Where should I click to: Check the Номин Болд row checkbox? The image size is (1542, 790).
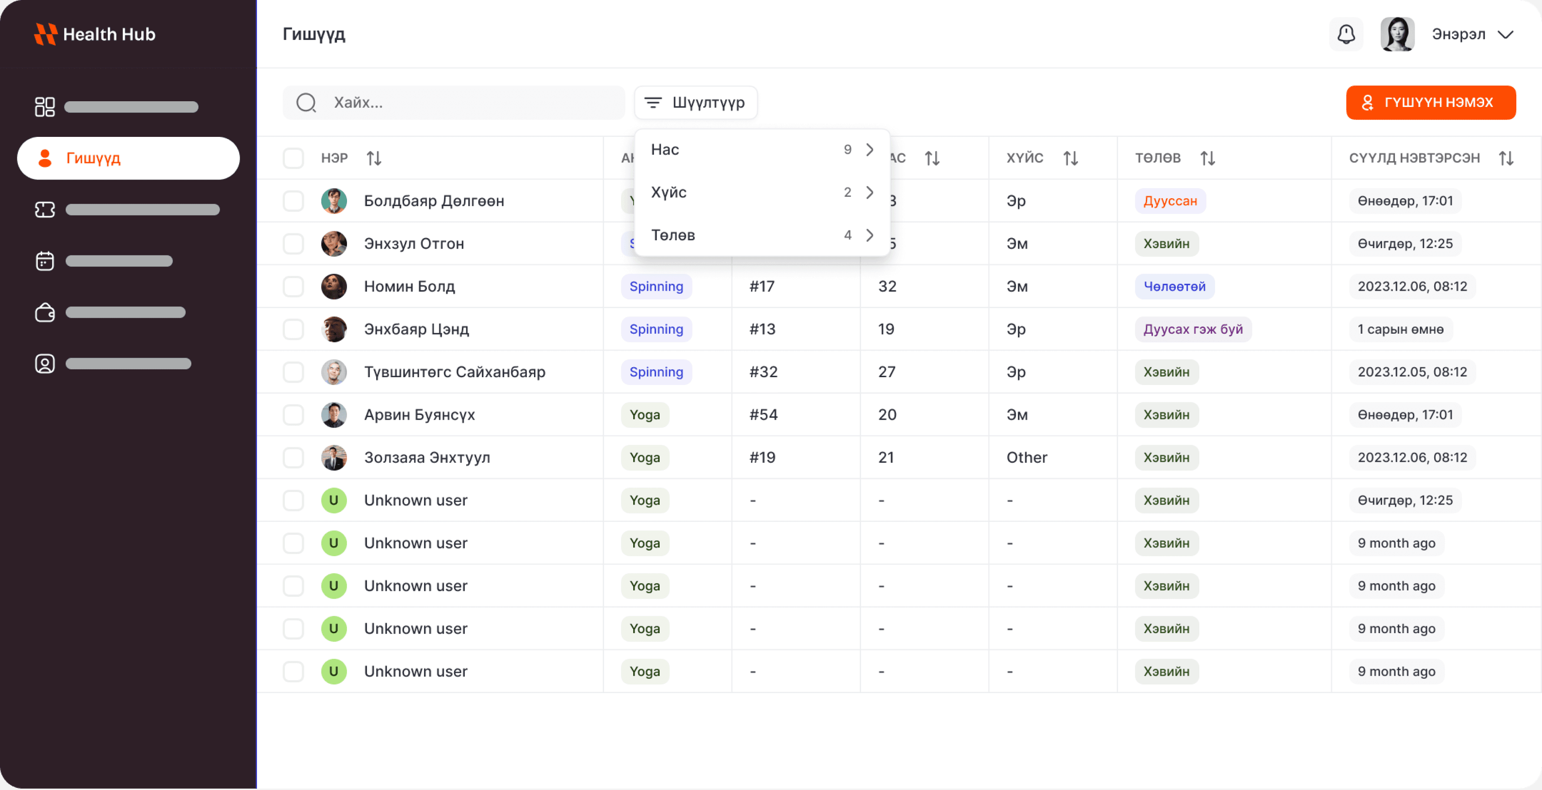[294, 286]
